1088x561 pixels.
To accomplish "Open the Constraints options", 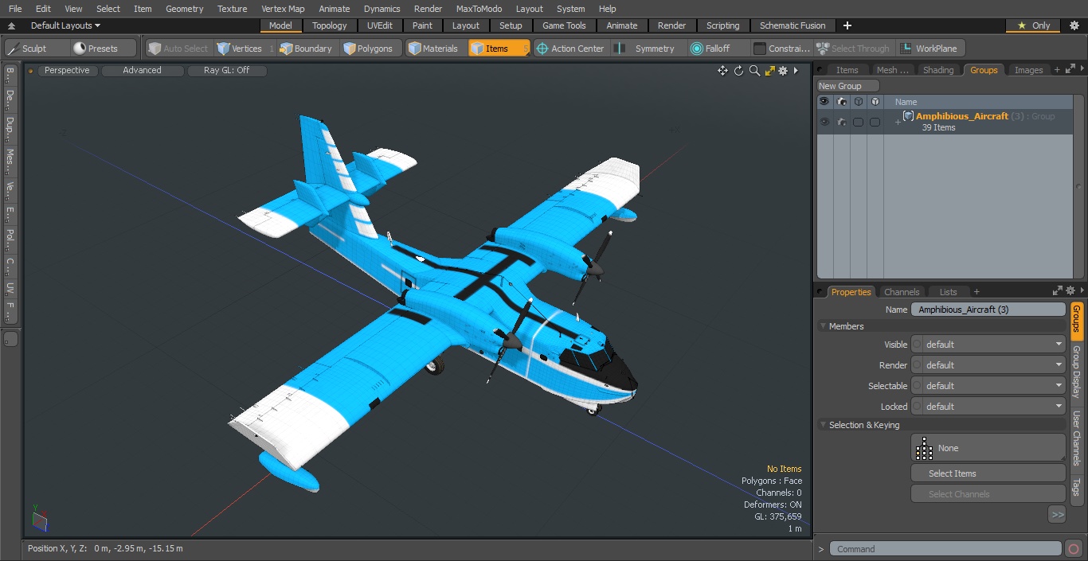I will 782,49.
